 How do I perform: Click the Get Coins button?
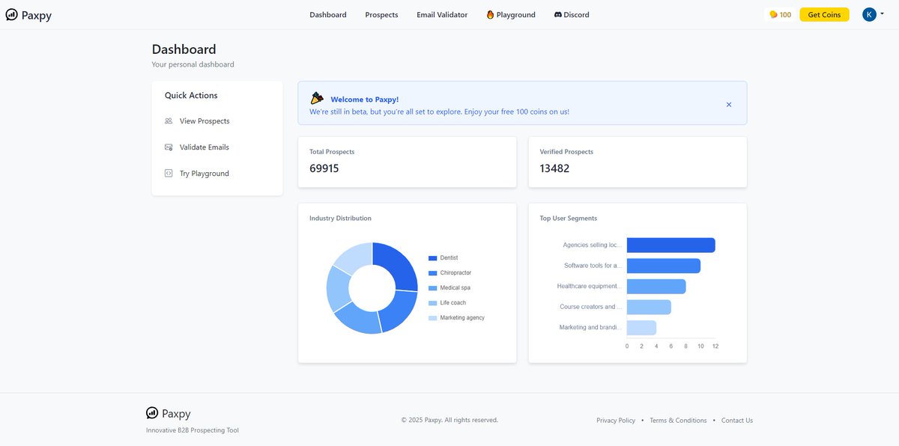coord(824,15)
